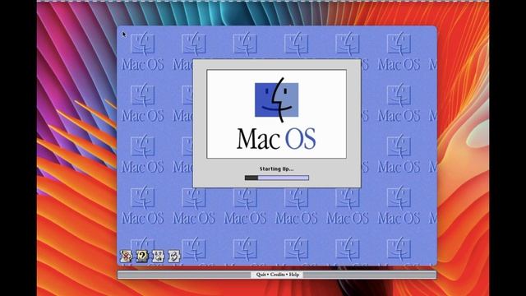Image resolution: width=526 pixels, height=296 pixels.
Task: Click the third startup extension icon with arrows
Action: tap(159, 256)
